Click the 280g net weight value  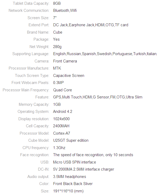57,47
